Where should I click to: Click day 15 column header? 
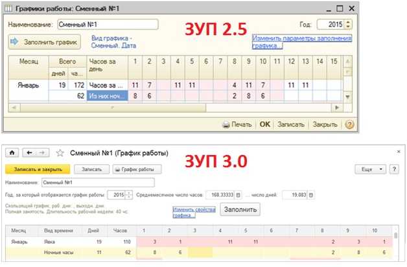pyautogui.click(x=334, y=67)
